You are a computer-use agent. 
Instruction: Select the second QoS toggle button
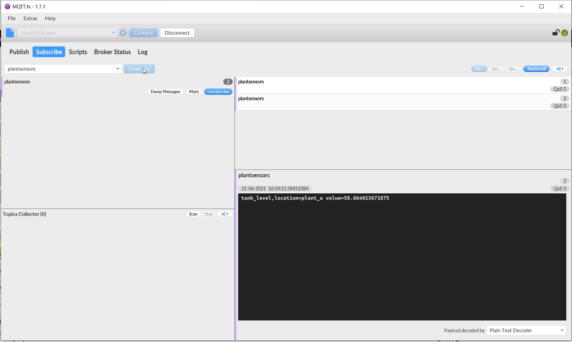coord(496,69)
